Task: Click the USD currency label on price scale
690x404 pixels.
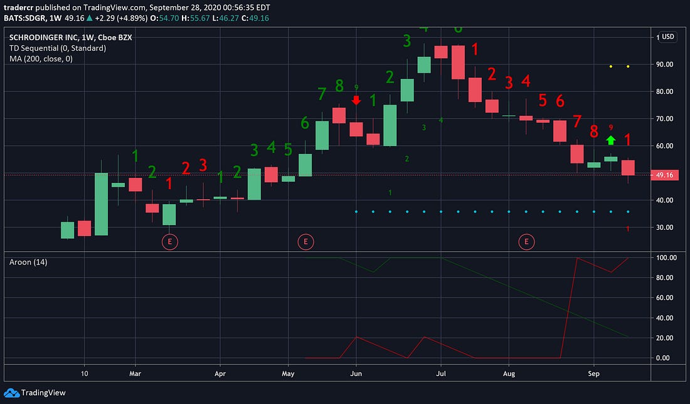Action: [668, 36]
